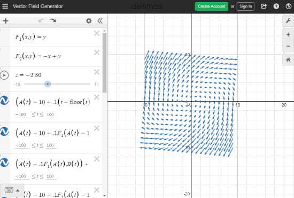Click the z slider thumb
This screenshot has height=198, width=294.
[48, 84]
